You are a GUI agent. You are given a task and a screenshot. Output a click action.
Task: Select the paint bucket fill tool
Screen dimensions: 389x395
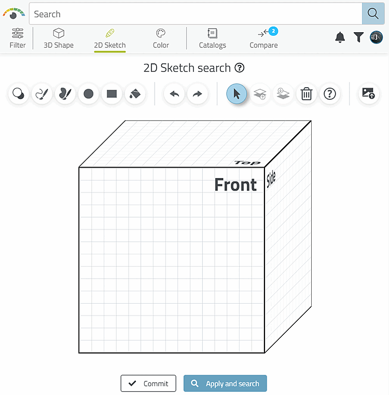(x=135, y=94)
